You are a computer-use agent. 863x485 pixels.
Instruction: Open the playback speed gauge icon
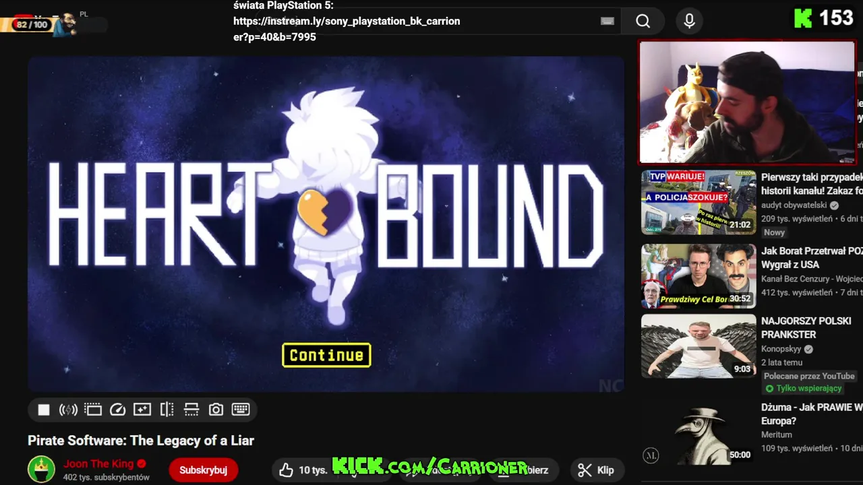pyautogui.click(x=117, y=410)
